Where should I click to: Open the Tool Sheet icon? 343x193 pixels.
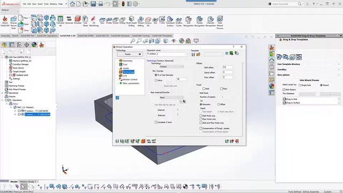[x=85, y=21]
